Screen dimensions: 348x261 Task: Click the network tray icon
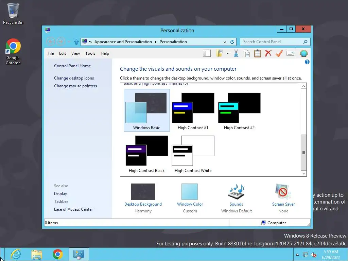[x=306, y=255]
